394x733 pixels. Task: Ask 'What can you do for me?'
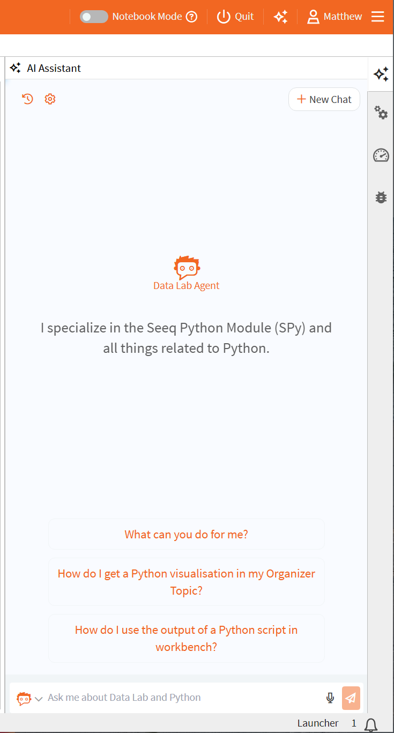pyautogui.click(x=186, y=534)
